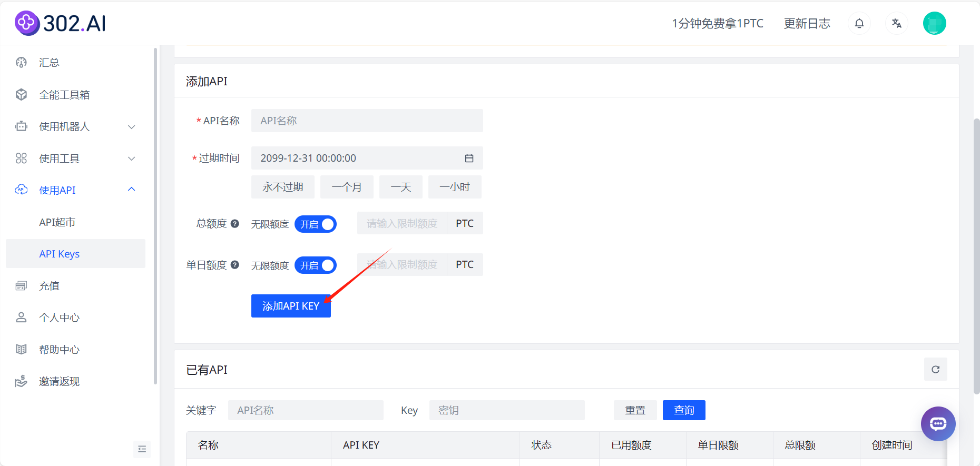980x466 pixels.
Task: Select the API Keys menu item
Action: point(75,254)
